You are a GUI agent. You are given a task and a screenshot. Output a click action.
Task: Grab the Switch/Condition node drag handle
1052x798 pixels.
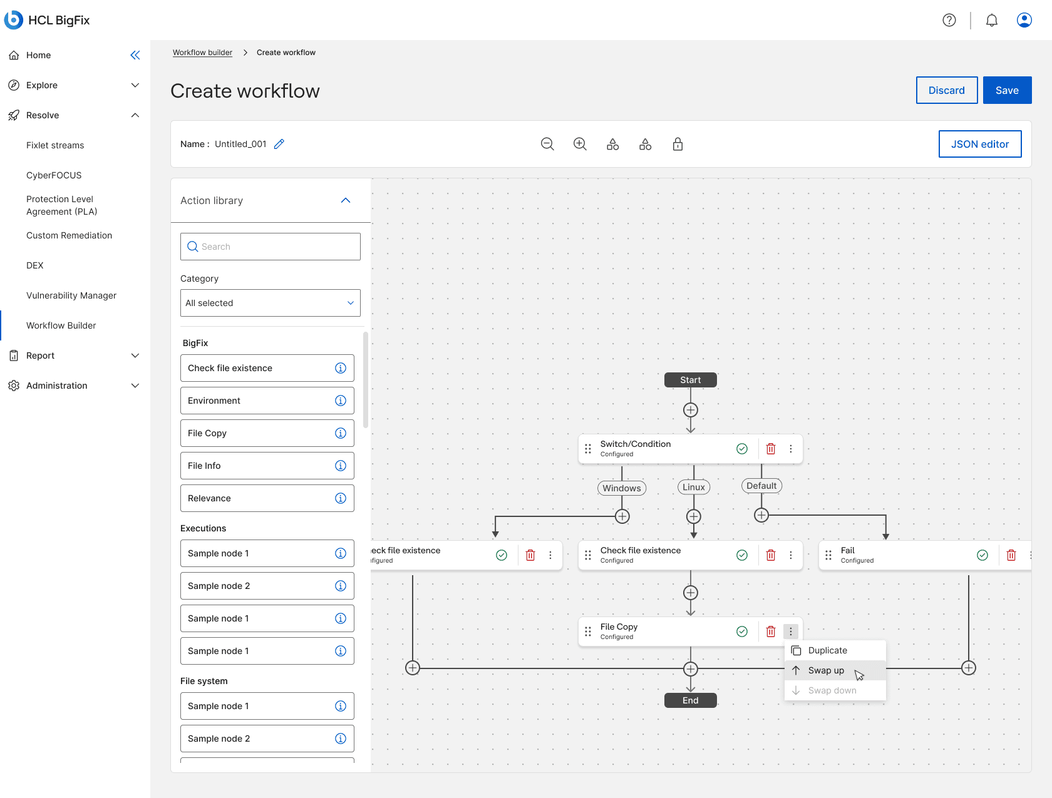(588, 449)
